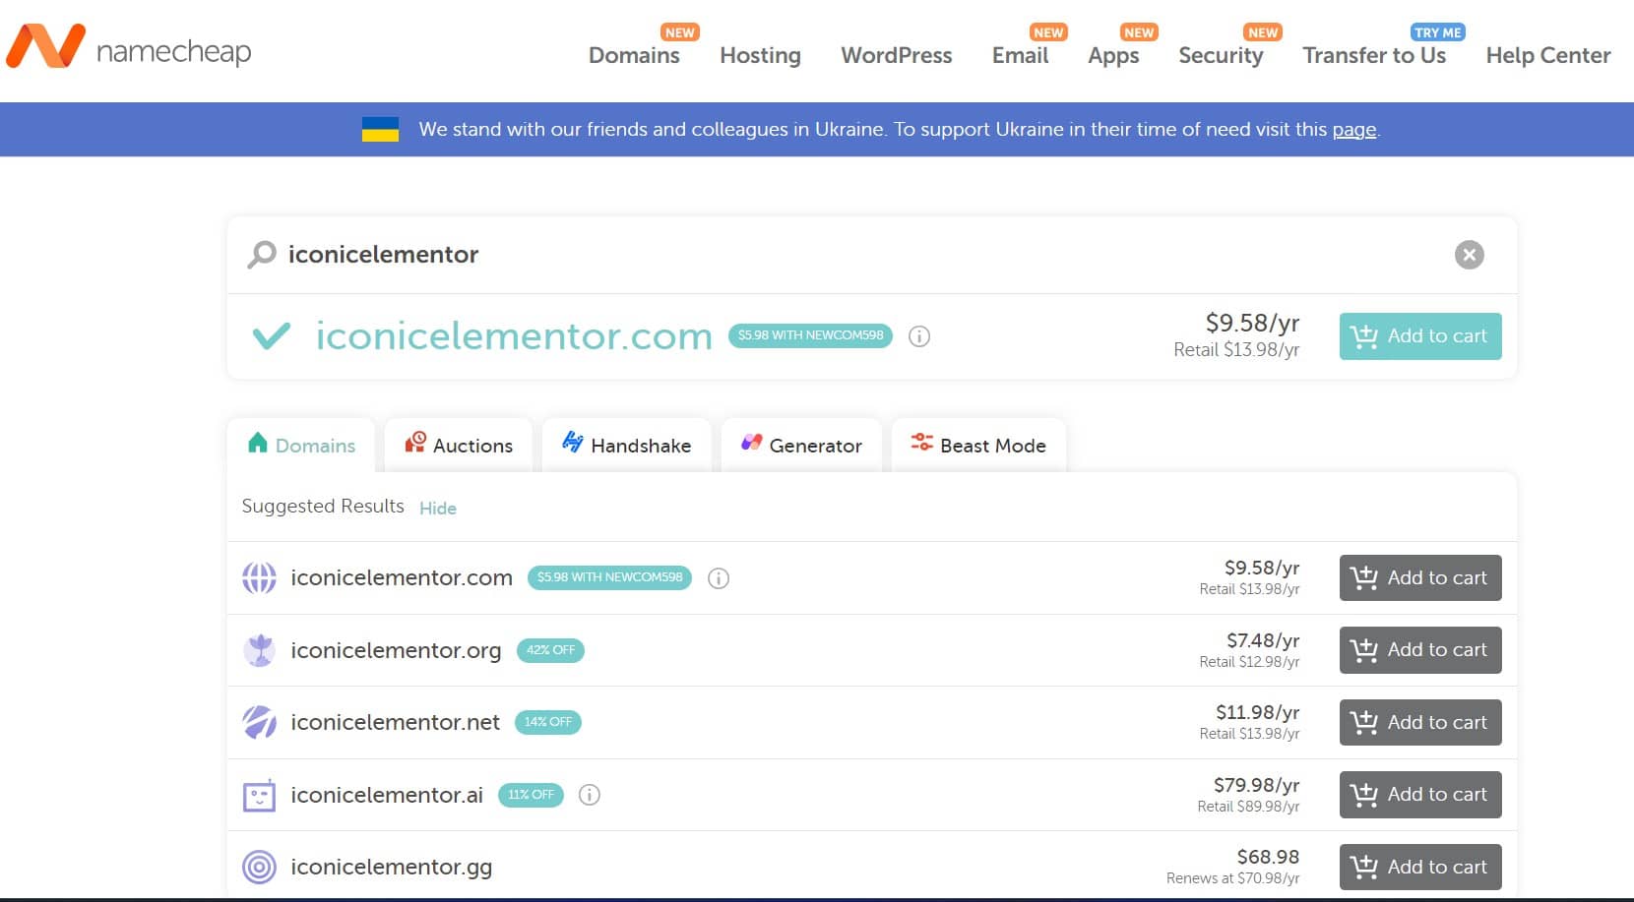
Task: Click the $11.98/yr price
Action: point(1257,712)
